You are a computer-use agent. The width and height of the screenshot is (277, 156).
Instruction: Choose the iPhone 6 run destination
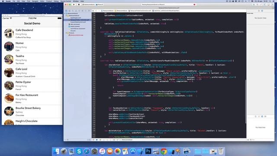click(100, 5)
